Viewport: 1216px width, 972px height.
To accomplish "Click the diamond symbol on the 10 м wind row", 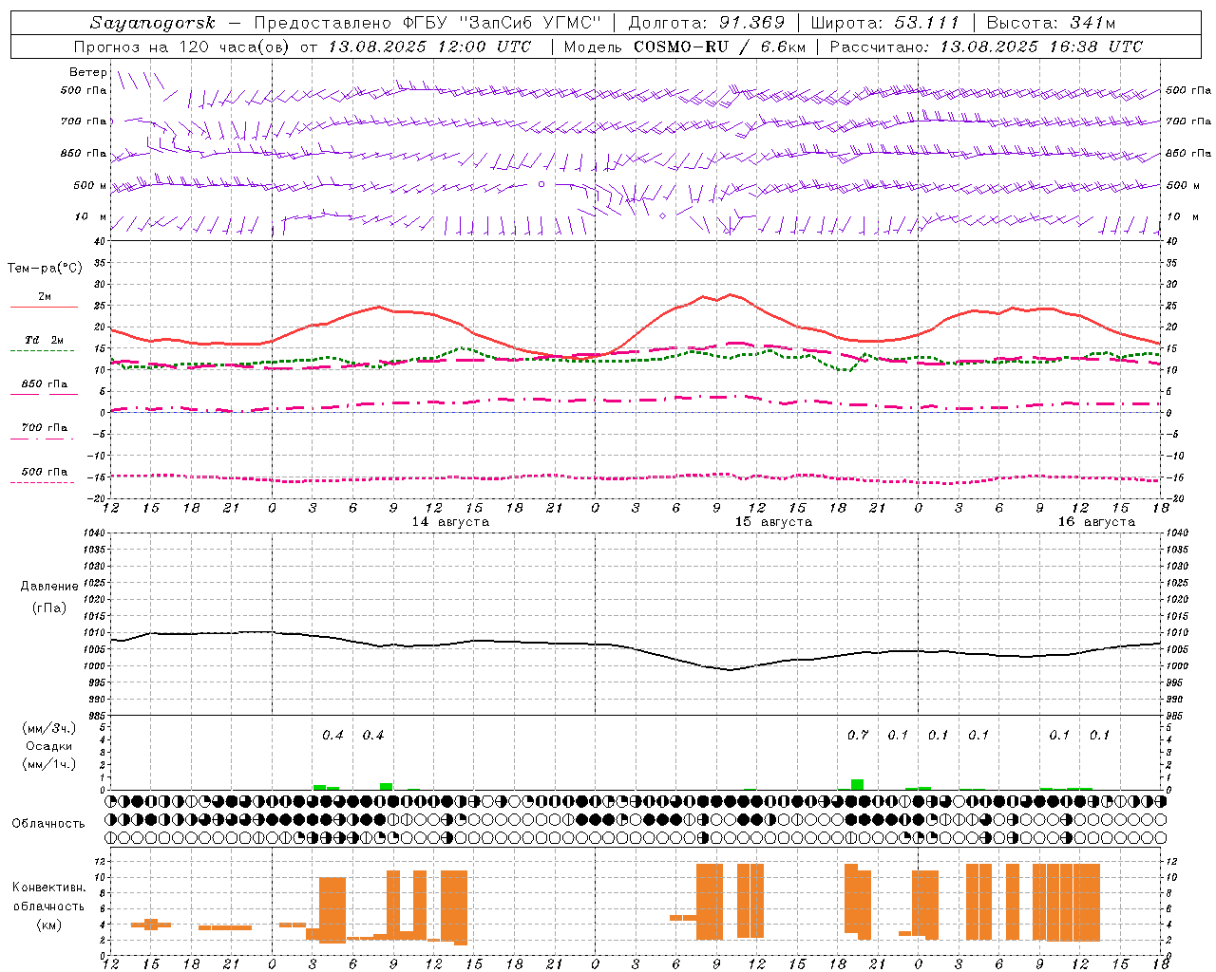I will click(x=662, y=215).
